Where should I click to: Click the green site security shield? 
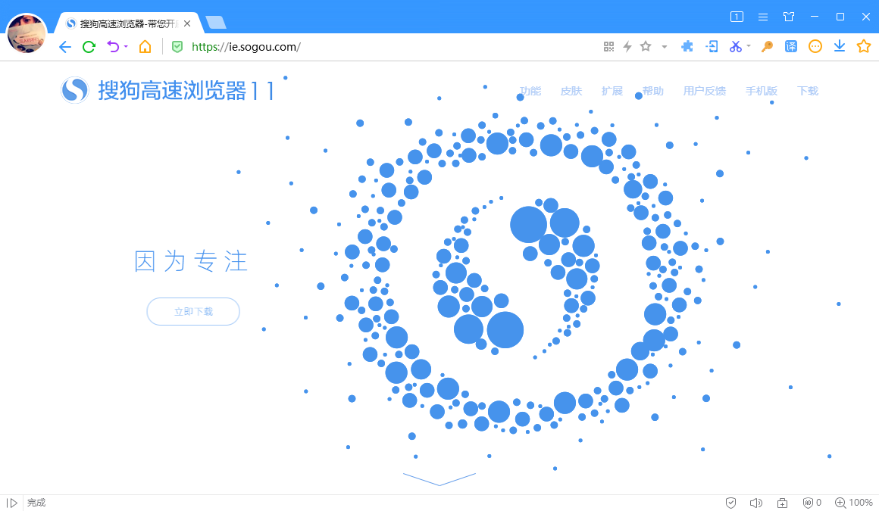pyautogui.click(x=177, y=47)
